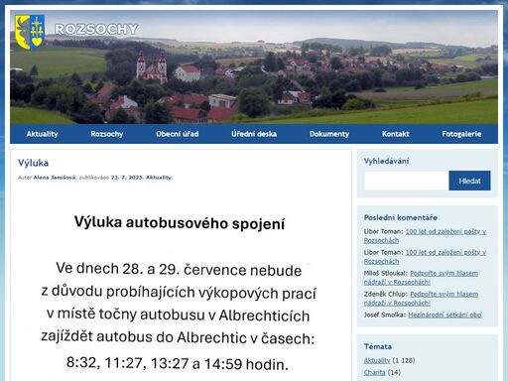Viewport: 508px width, 381px height.
Task: Select Charita topic in Témata list
Action: 375,372
